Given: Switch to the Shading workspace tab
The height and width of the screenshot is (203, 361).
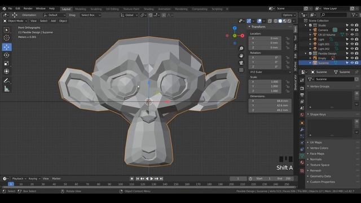Looking at the screenshot, I should point(149,9).
